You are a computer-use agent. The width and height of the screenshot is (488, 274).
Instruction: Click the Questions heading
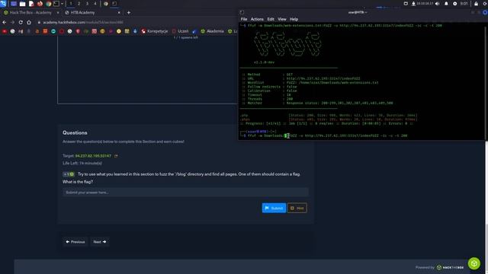point(75,132)
